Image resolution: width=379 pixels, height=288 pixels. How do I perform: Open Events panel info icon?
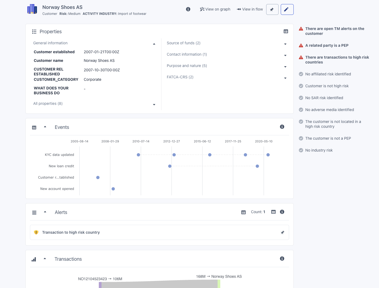pyautogui.click(x=282, y=127)
